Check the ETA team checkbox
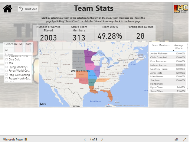Image resolution: width=190 pixels, height=142 pixels. pos(6,63)
